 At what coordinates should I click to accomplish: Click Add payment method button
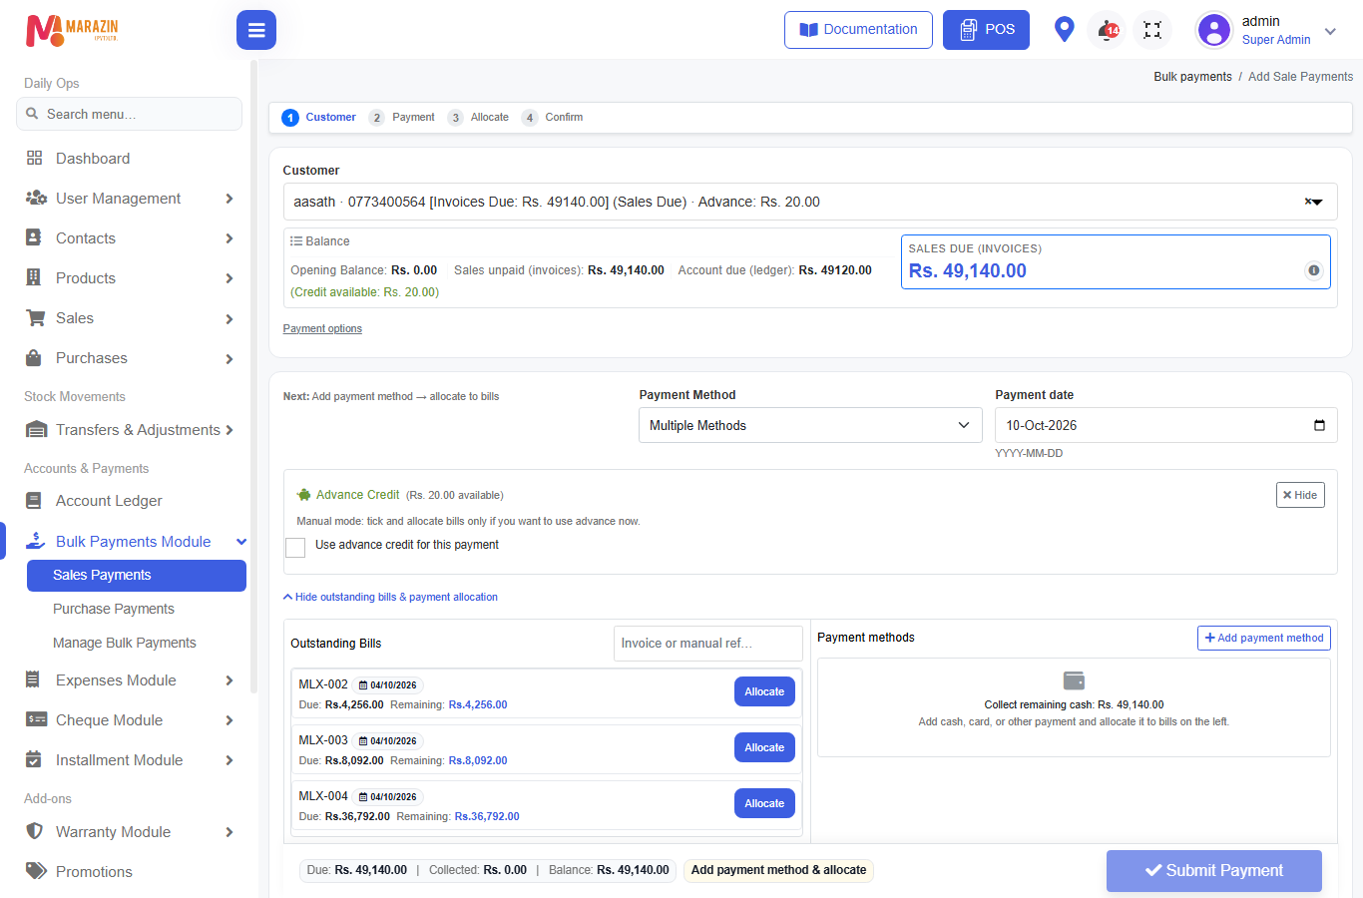pyautogui.click(x=1264, y=638)
